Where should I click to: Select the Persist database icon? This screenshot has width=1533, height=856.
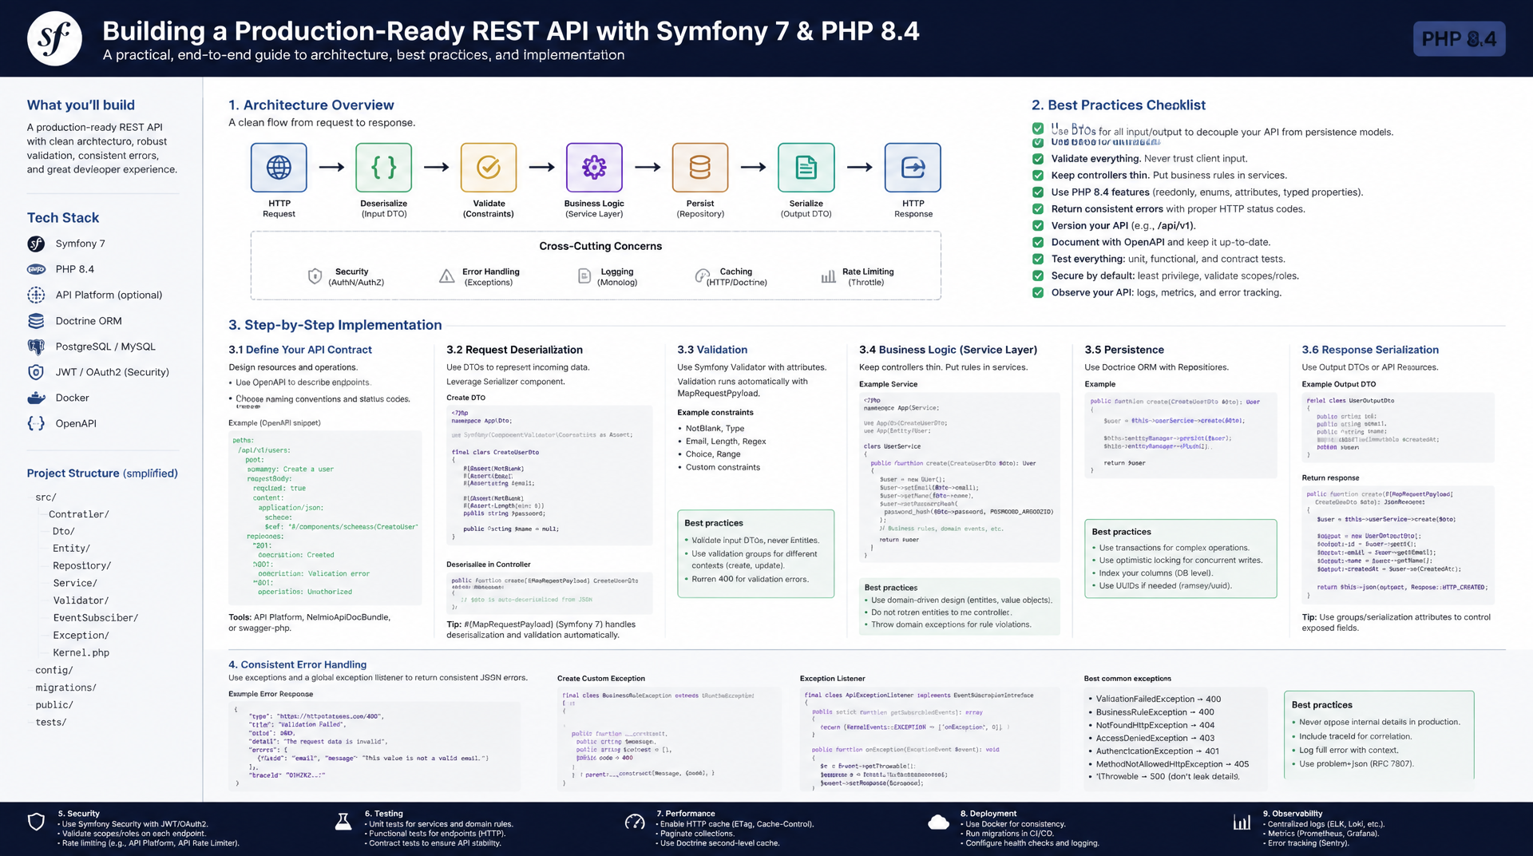pyautogui.click(x=700, y=168)
